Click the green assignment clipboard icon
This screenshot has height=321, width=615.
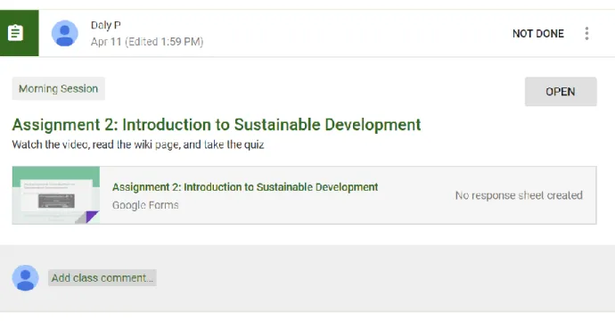point(16,33)
